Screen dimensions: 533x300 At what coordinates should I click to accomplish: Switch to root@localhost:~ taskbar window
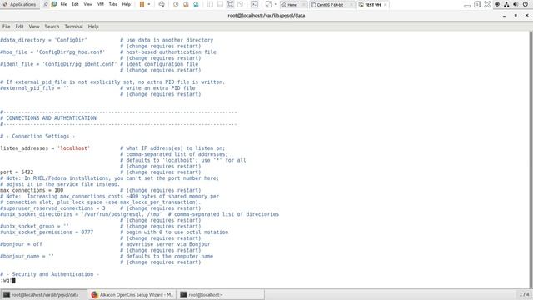(x=221, y=294)
